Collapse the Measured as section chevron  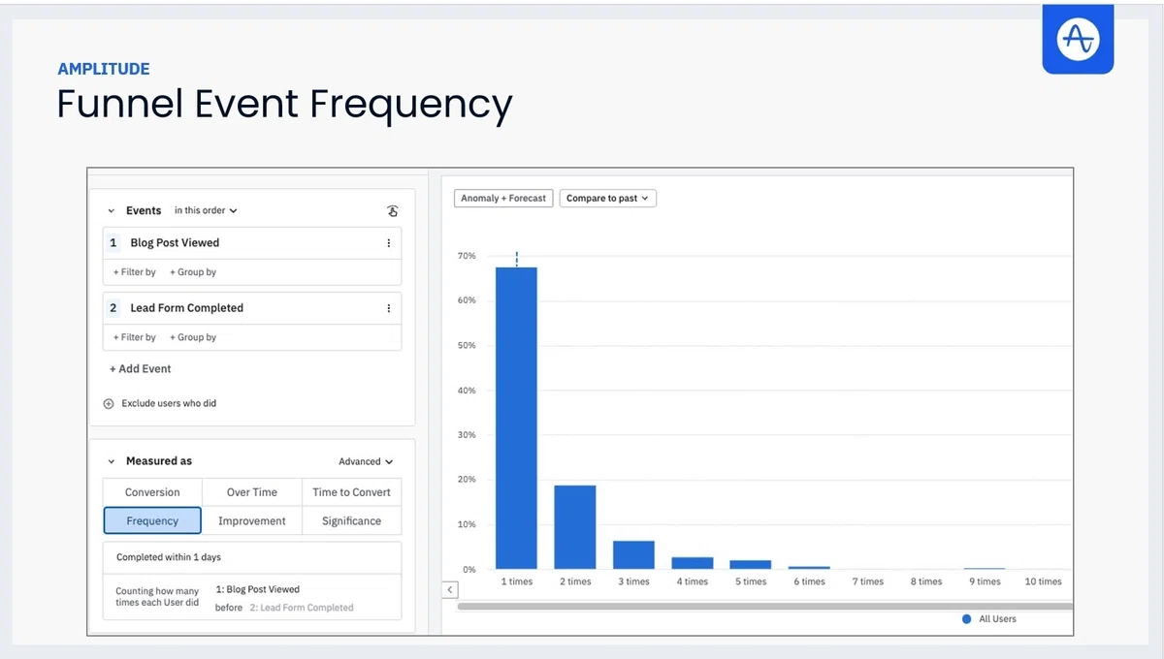[x=112, y=462]
